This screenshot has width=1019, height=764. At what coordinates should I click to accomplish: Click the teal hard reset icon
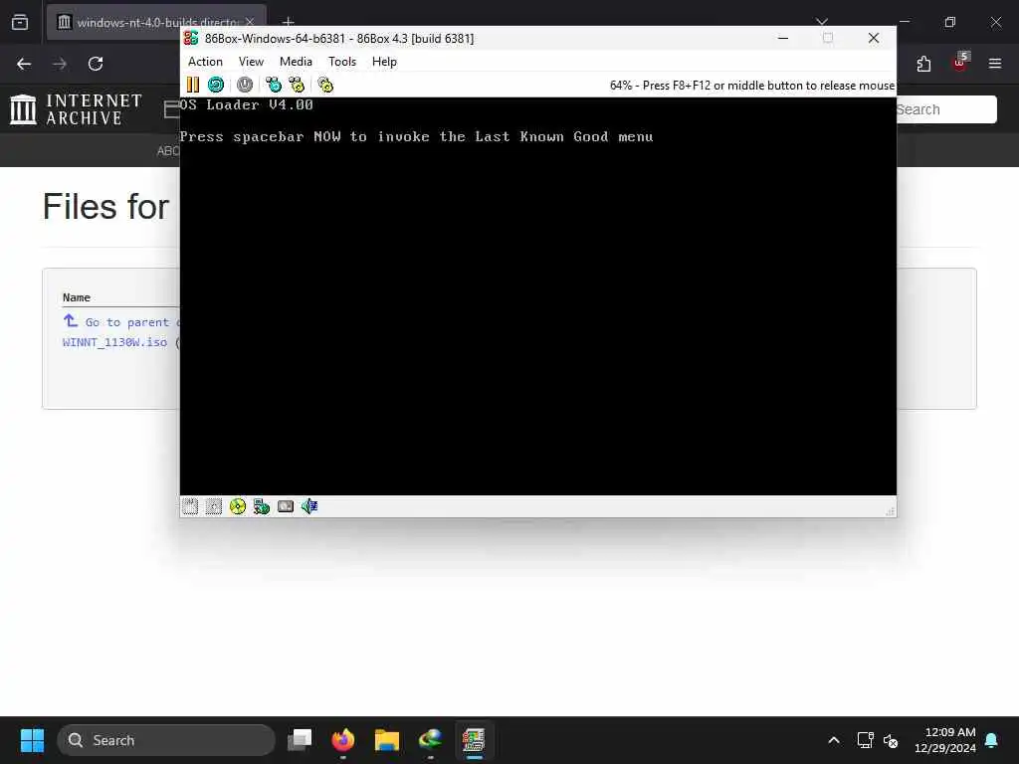(216, 85)
